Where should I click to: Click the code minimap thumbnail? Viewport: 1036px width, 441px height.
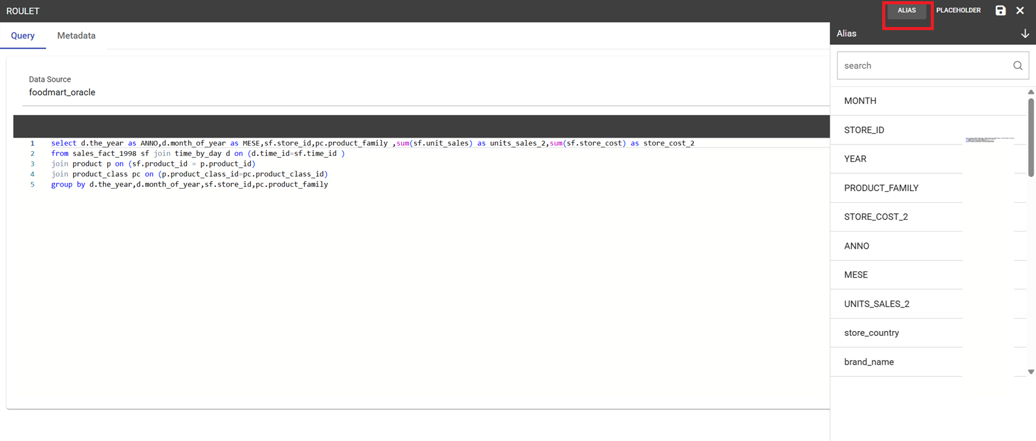coord(989,139)
